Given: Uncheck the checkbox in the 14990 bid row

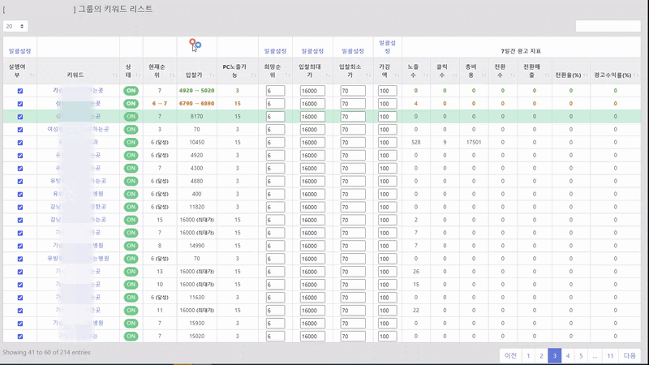Looking at the screenshot, I should point(20,245).
